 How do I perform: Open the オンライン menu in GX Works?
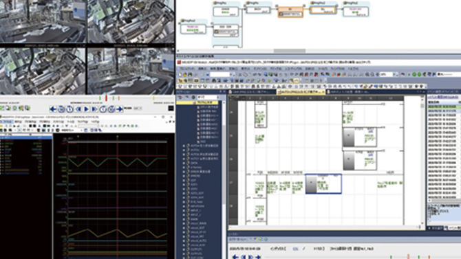(x=259, y=69)
